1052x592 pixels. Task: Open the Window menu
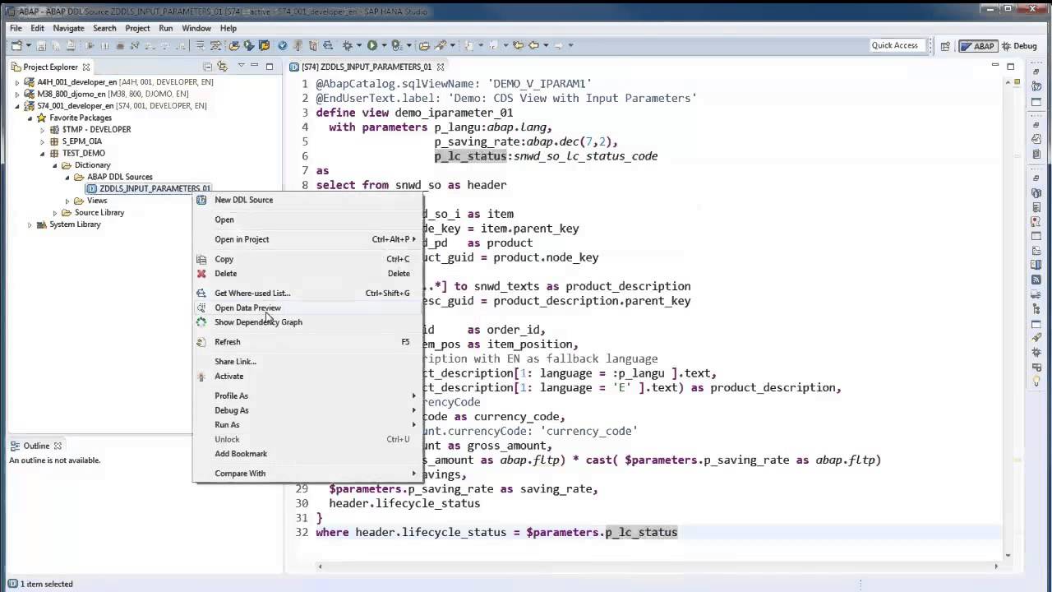click(x=196, y=28)
